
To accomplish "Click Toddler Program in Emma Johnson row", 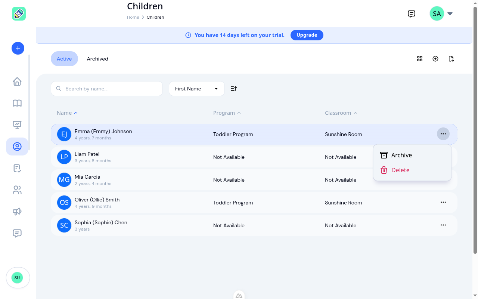I will point(233,134).
